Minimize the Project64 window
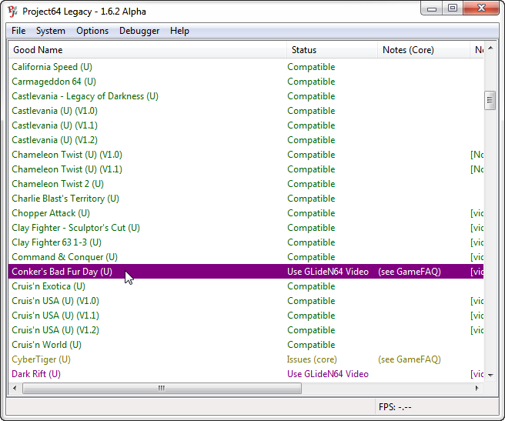This screenshot has height=421, width=505. tap(432, 8)
